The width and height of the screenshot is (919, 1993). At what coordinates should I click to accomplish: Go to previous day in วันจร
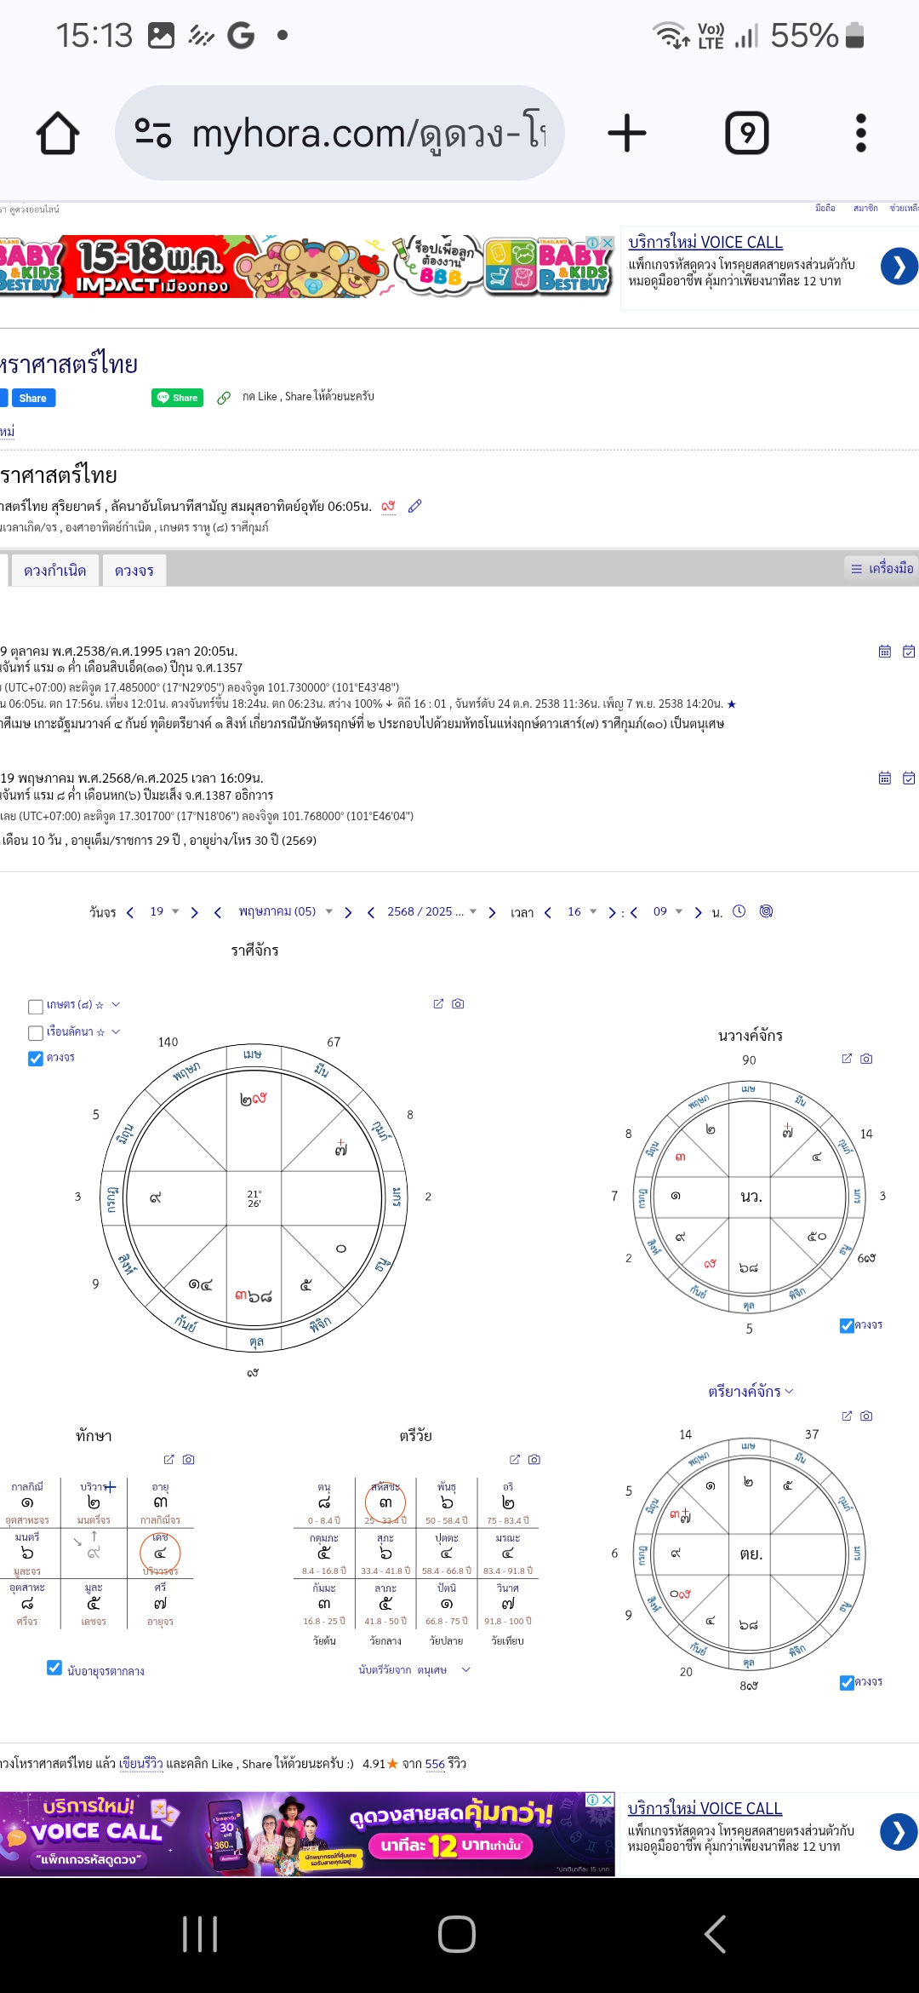(130, 912)
